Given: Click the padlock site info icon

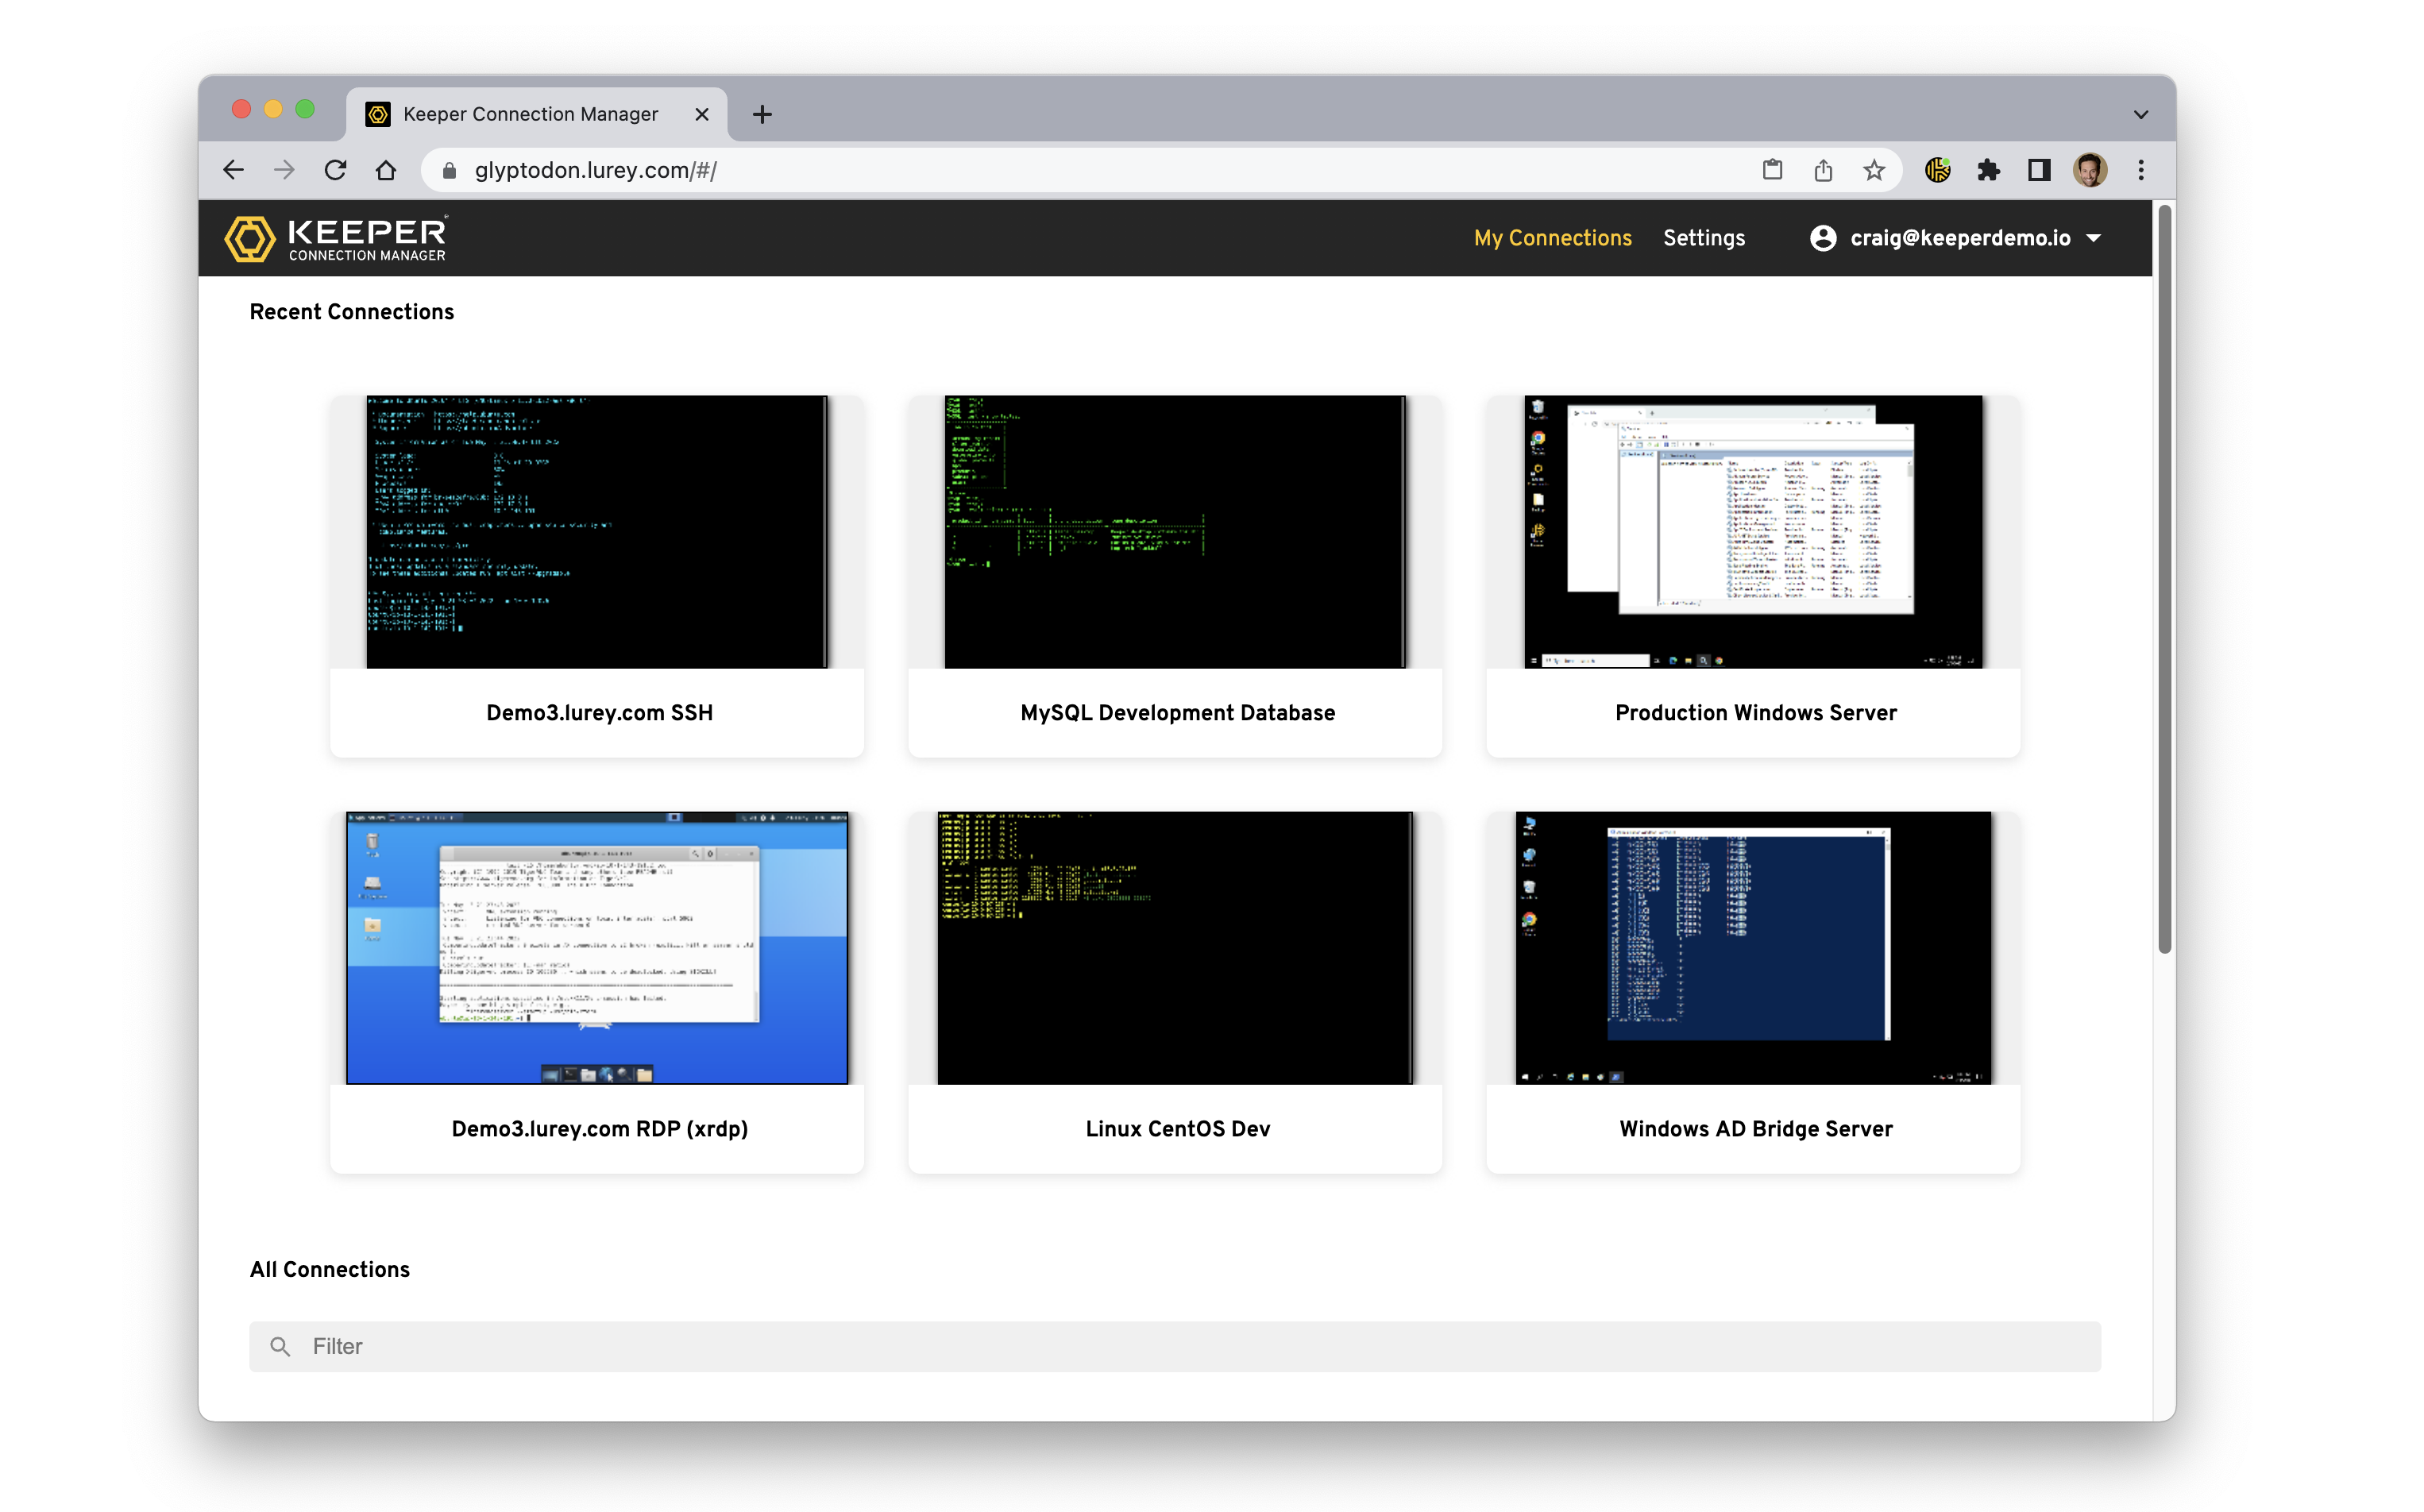Looking at the screenshot, I should (450, 171).
